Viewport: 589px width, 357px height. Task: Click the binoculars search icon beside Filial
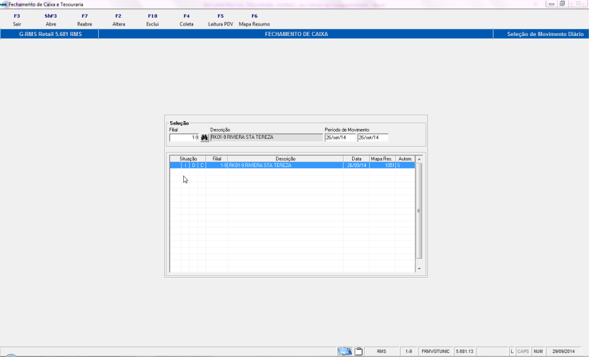point(204,138)
